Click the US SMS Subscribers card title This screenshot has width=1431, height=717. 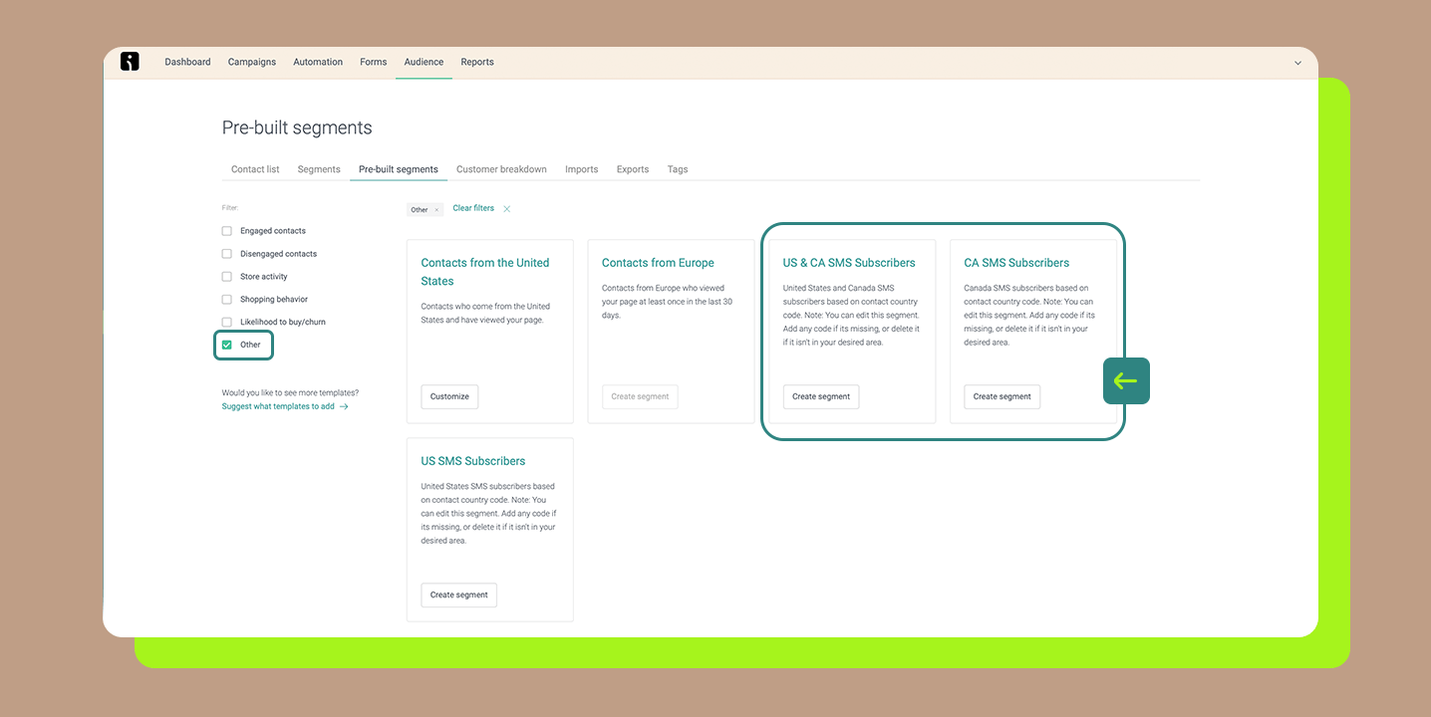tap(473, 461)
